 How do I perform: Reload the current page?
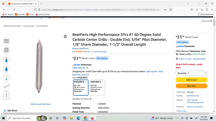point(14,10)
